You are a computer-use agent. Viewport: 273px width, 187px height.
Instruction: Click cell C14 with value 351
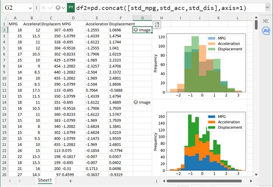click(51, 102)
